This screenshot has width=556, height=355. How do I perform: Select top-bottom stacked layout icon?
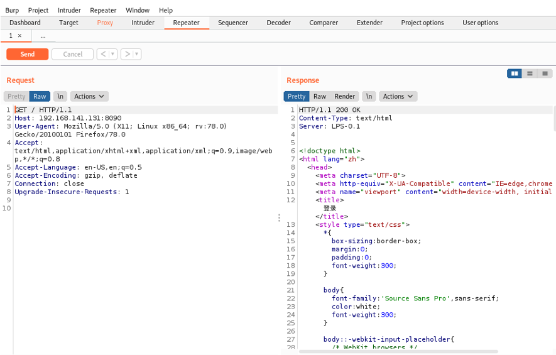[530, 74]
